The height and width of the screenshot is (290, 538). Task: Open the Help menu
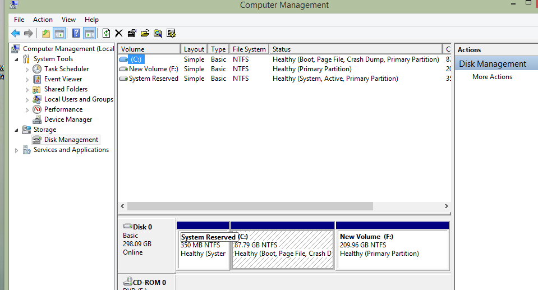tap(91, 20)
